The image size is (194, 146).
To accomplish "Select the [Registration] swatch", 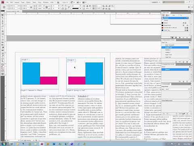I will click(x=175, y=25).
